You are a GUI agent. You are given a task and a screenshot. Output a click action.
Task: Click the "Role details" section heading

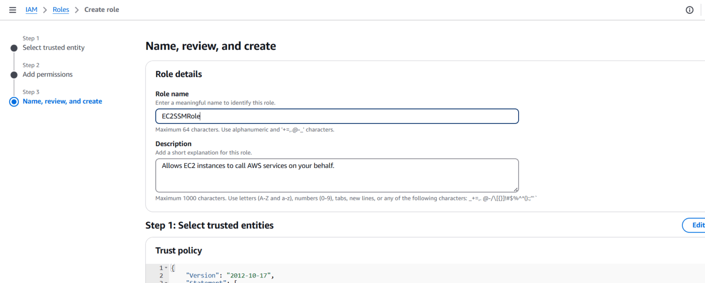coord(179,74)
